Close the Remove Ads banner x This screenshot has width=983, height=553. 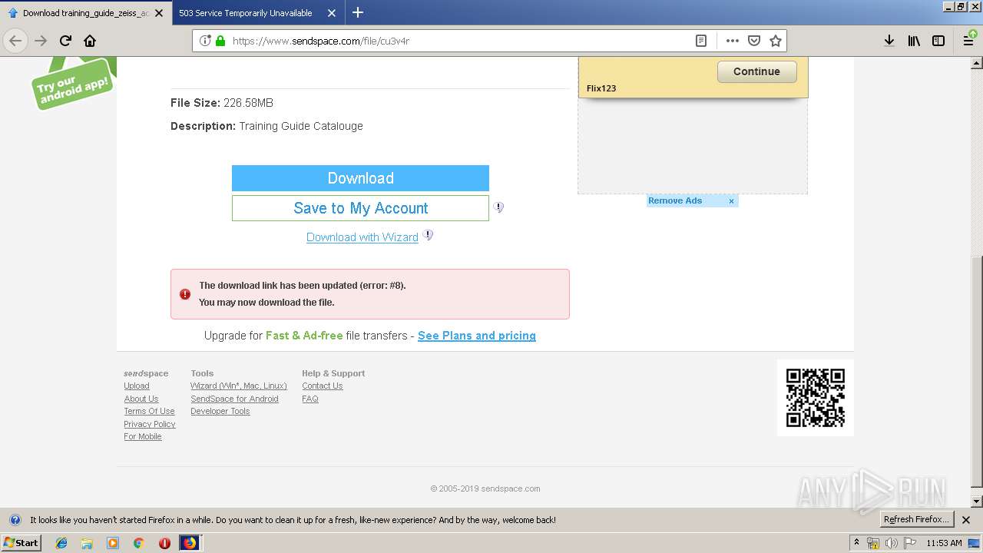pyautogui.click(x=731, y=201)
